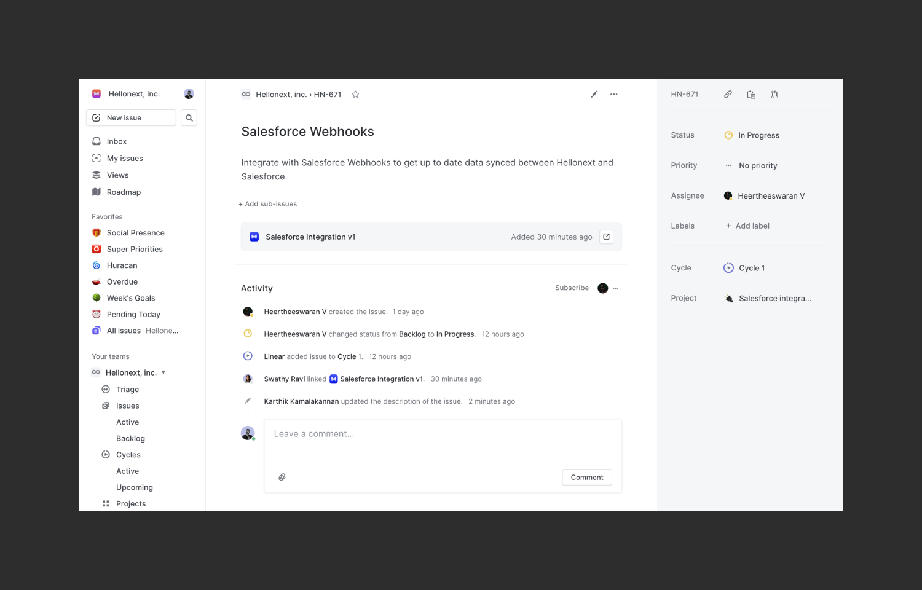
Task: Open Active under Issues
Action: coord(128,422)
